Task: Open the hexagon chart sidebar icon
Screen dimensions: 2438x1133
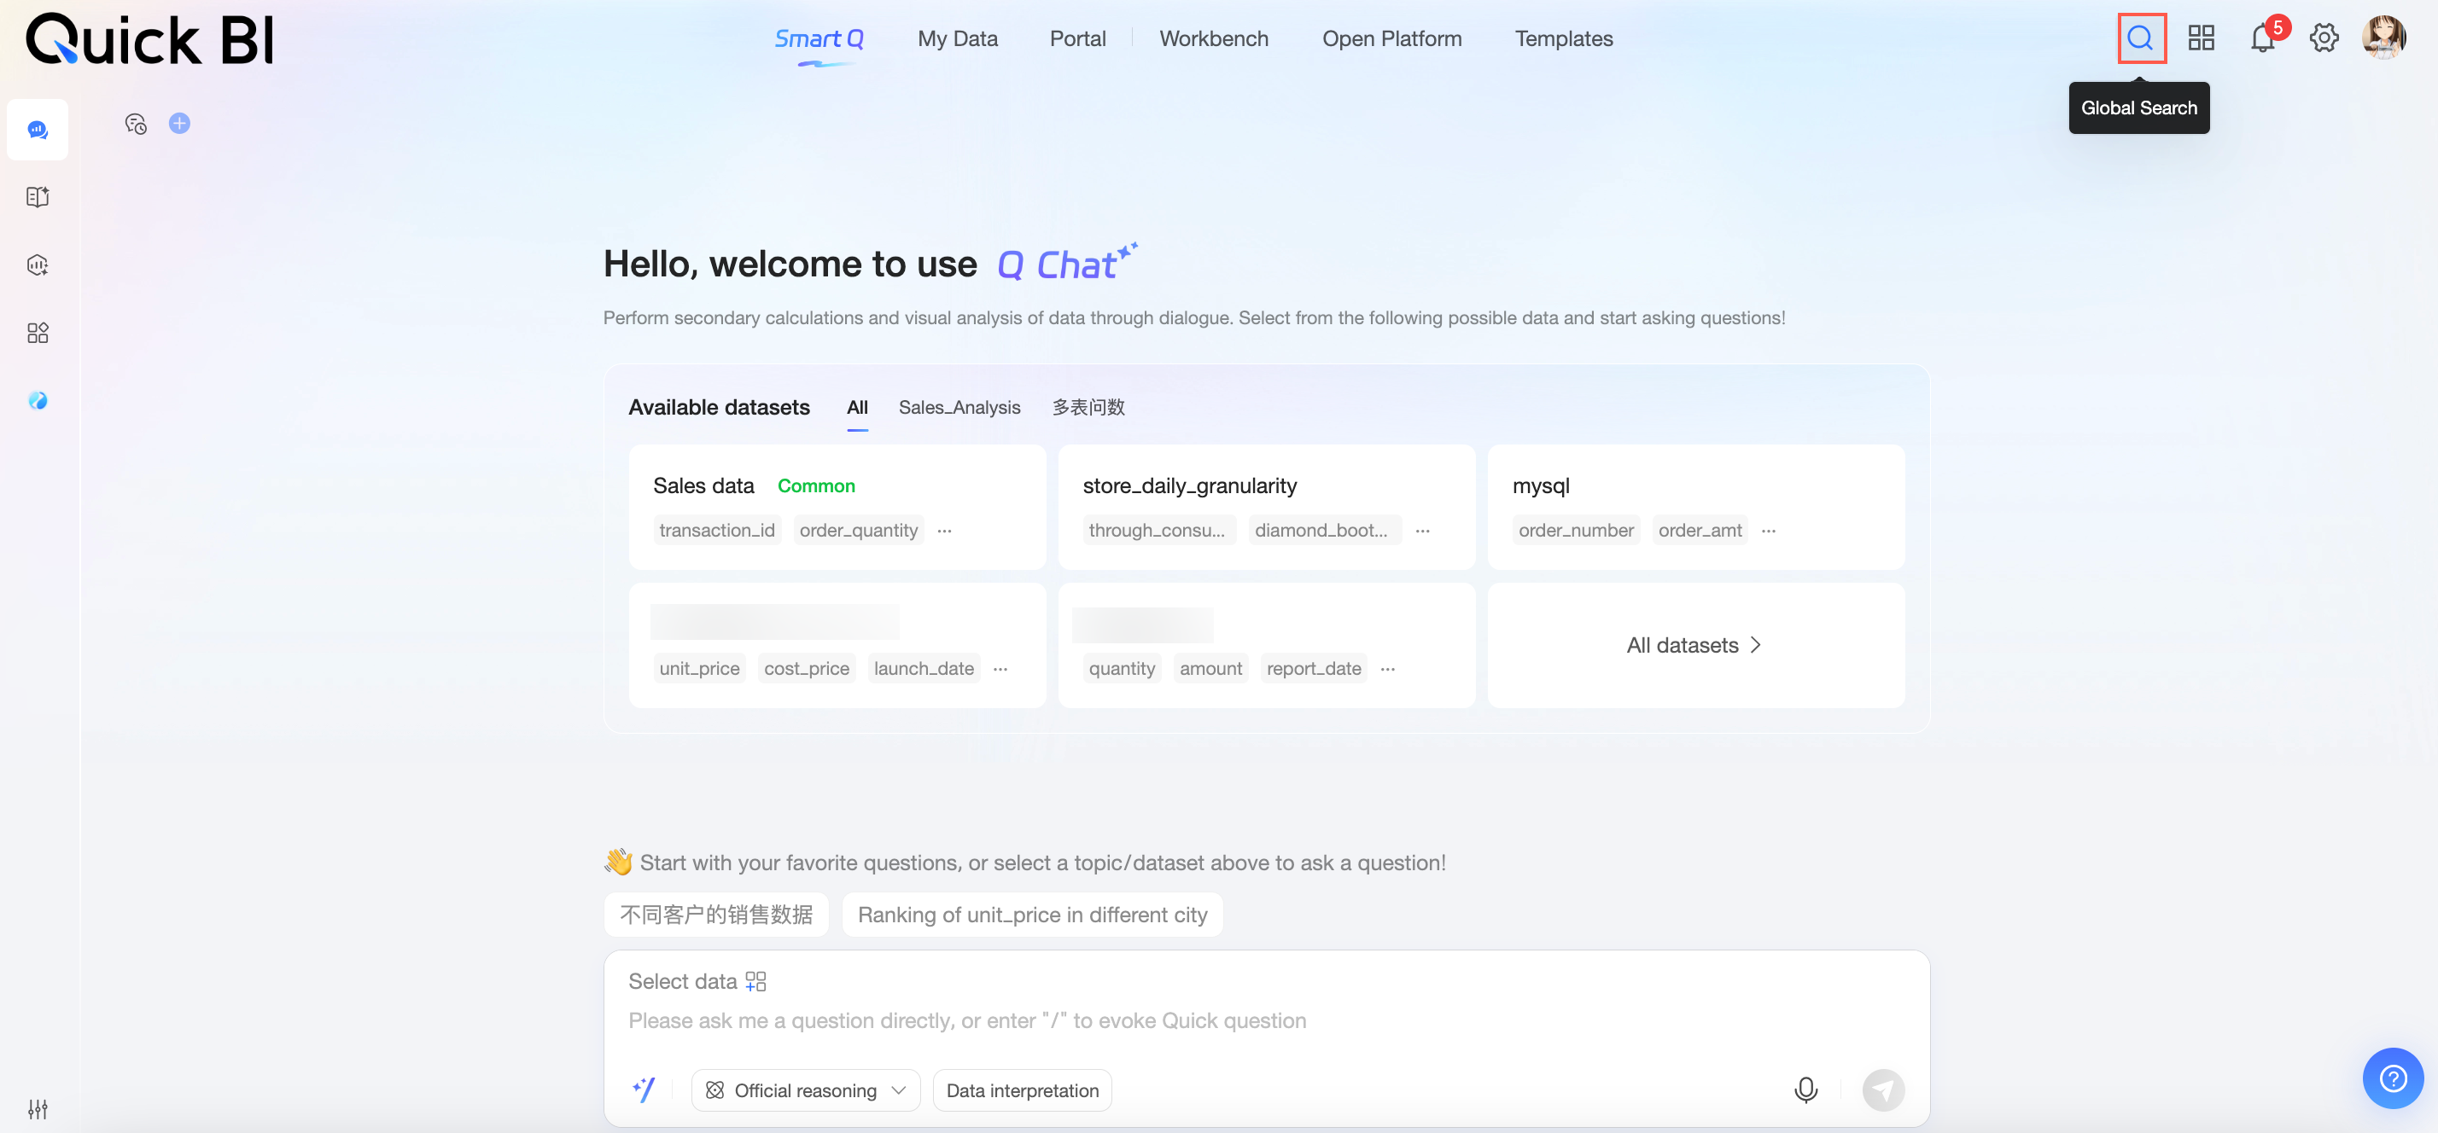Action: point(38,264)
